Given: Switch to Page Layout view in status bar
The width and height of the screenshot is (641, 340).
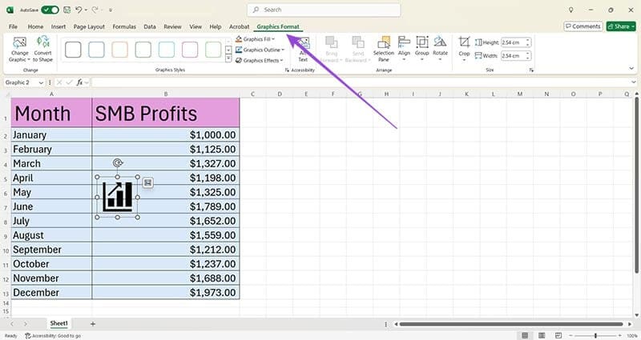Looking at the screenshot, I should pyautogui.click(x=542, y=335).
